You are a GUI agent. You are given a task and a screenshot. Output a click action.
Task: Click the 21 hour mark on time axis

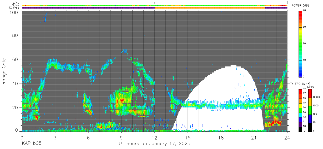(254, 138)
